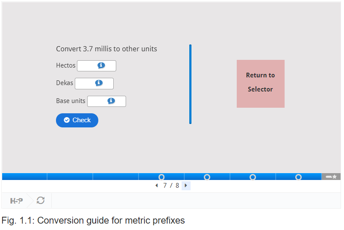Jump to first slide segment in progress bar
The height and width of the screenshot is (230, 344).
pos(25,177)
